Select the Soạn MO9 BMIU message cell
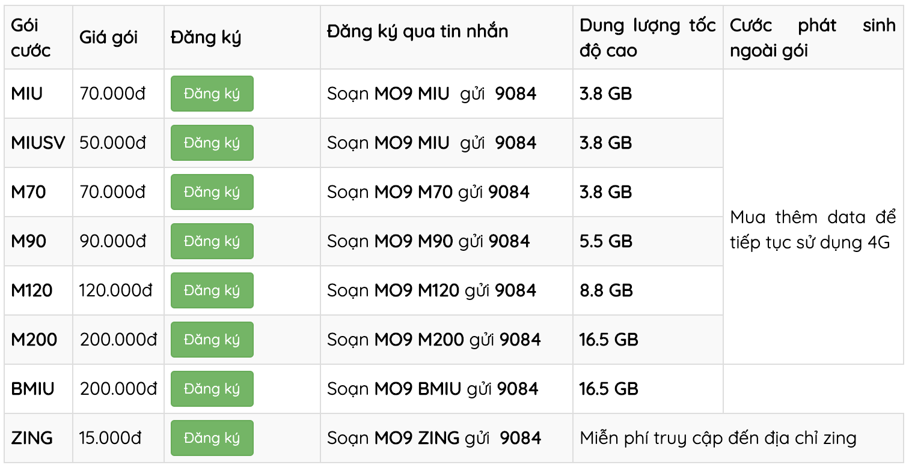This screenshot has height=468, width=909. pyautogui.click(x=447, y=389)
